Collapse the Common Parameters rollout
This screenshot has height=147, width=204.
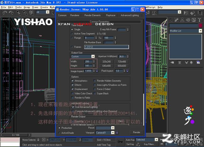tap(99, 22)
